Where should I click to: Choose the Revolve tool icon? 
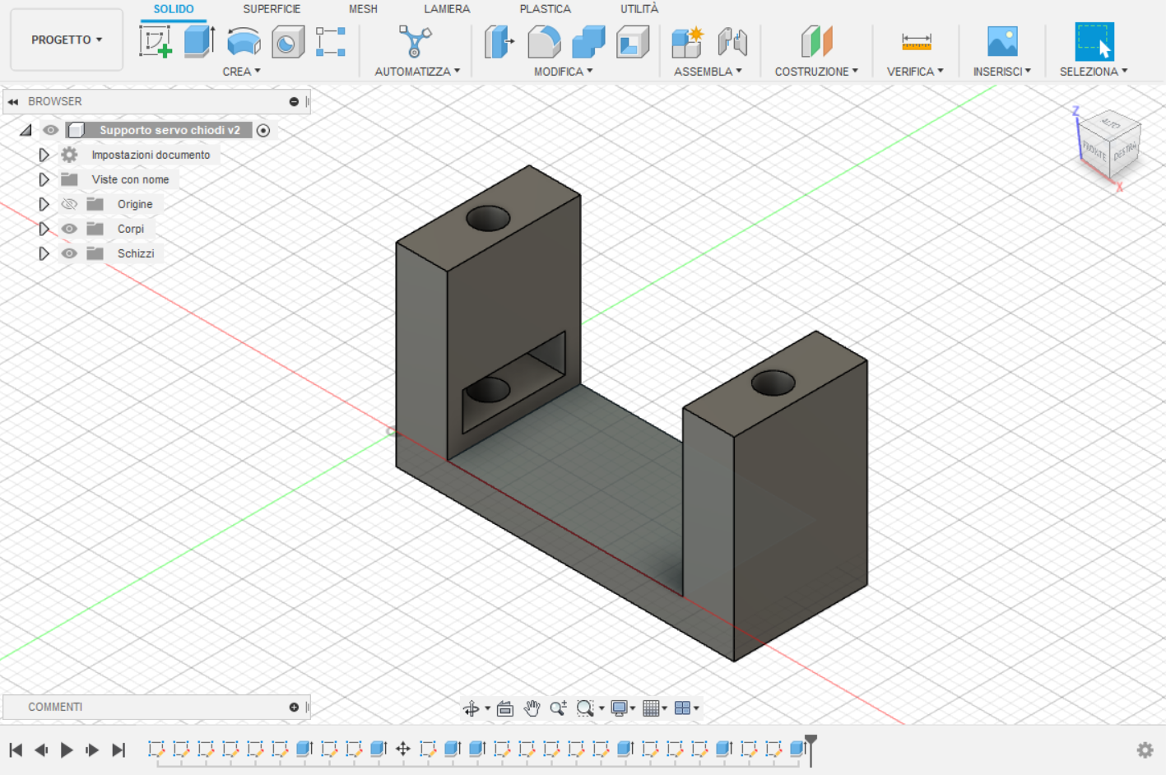(x=244, y=41)
